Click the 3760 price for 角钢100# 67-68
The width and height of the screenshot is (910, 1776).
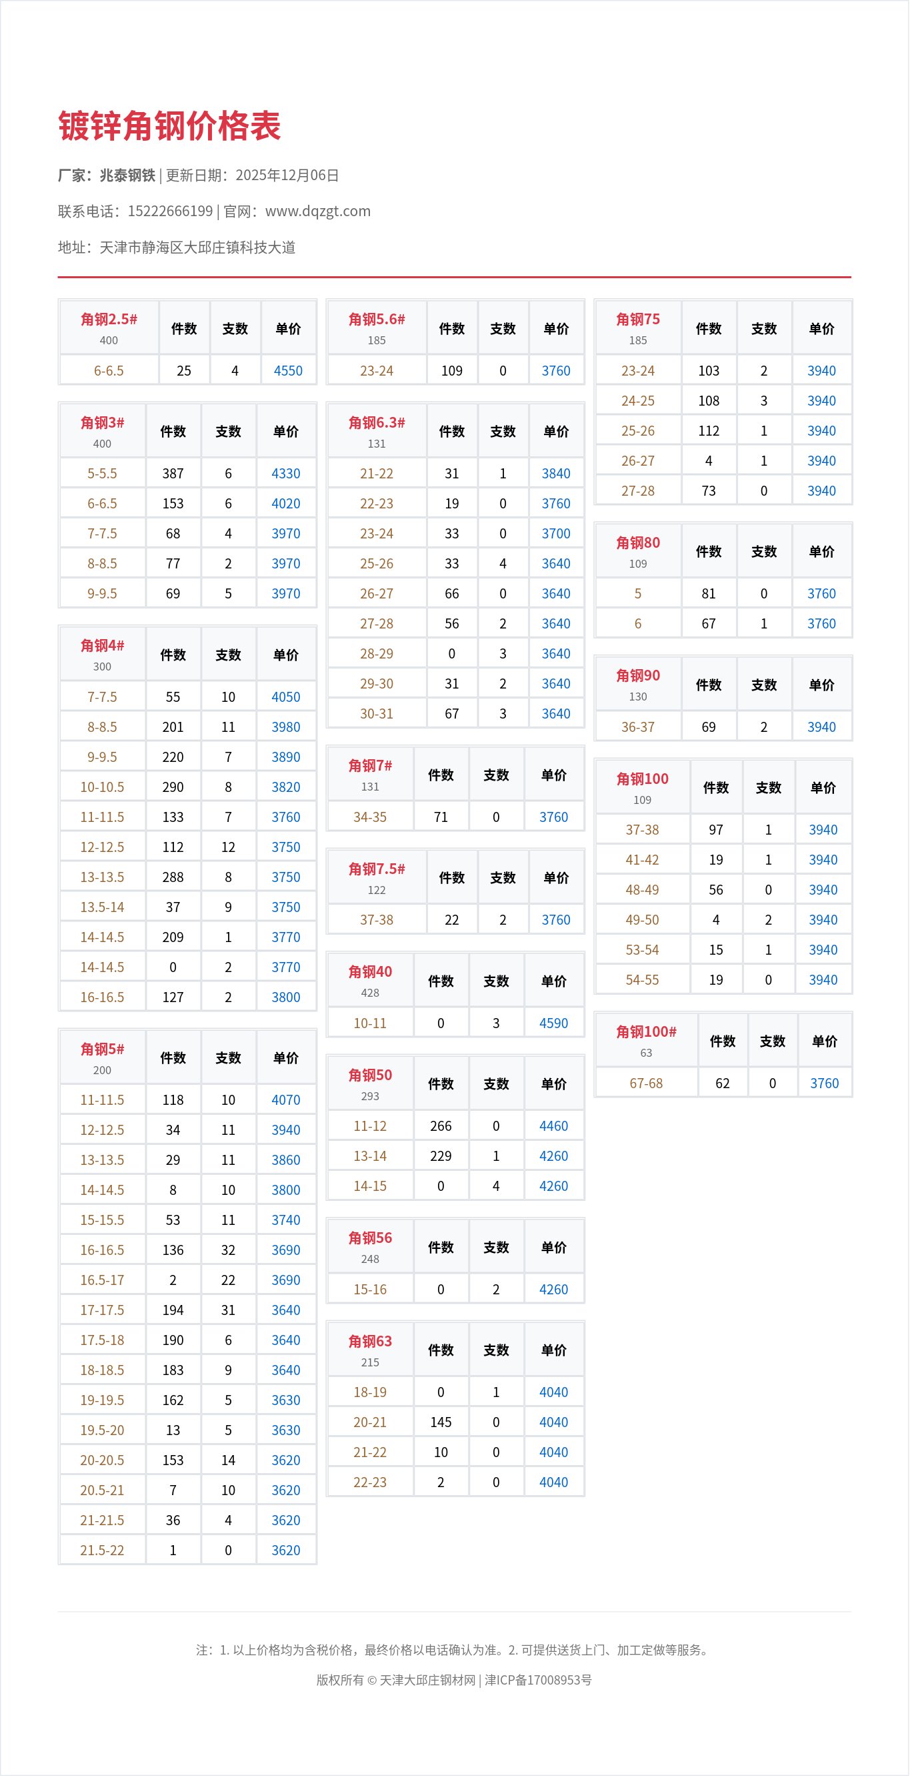[x=825, y=1083]
